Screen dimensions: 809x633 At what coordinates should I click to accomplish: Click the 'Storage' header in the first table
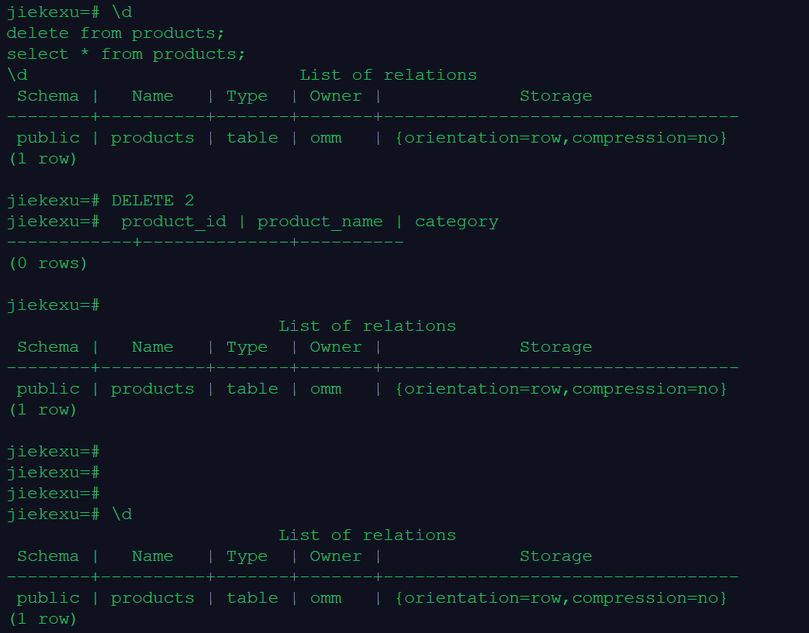click(555, 96)
